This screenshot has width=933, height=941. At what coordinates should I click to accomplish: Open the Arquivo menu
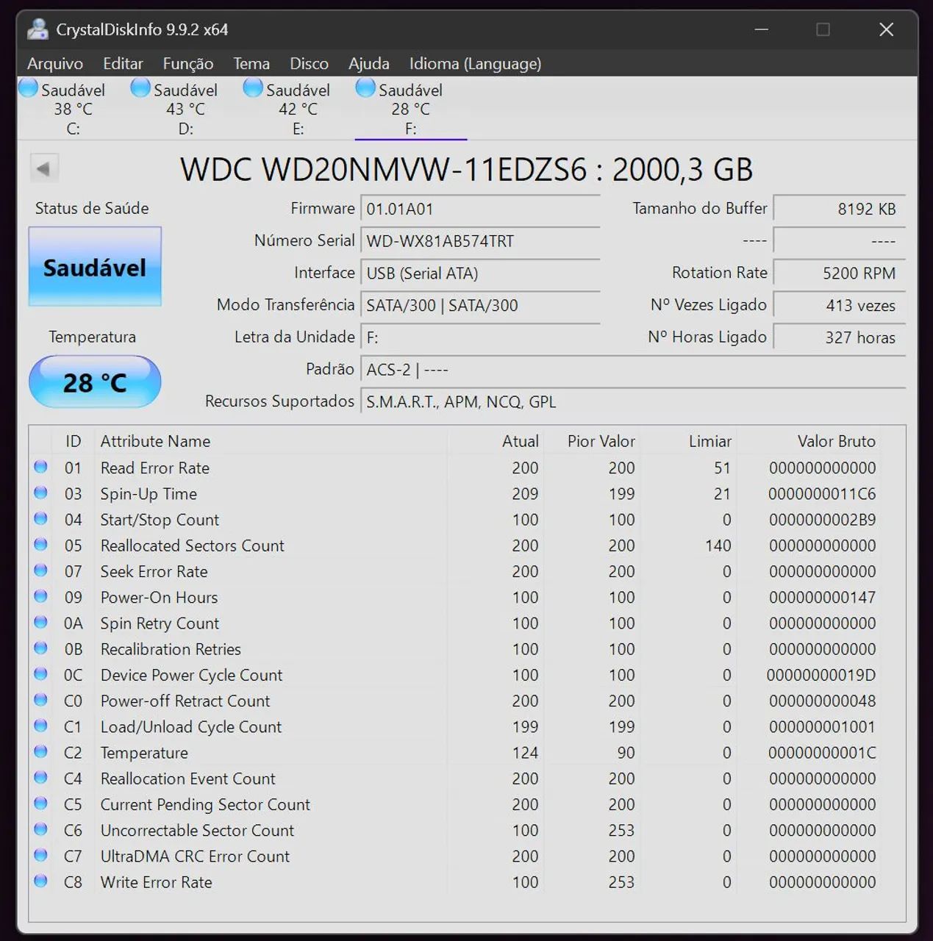click(x=55, y=64)
